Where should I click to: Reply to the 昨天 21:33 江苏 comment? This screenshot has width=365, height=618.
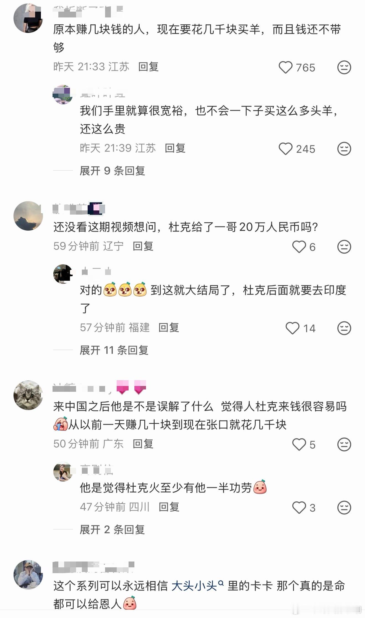tap(148, 67)
